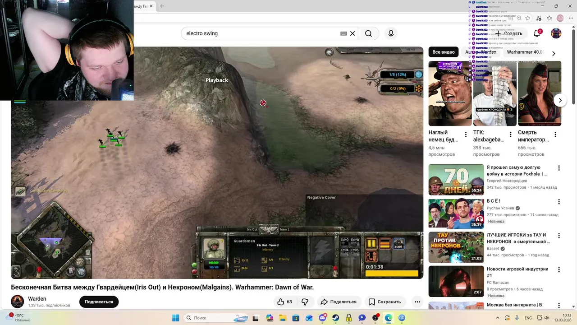Click the Microsoft Edge taskbar icon
577x325 pixels.
(389, 318)
